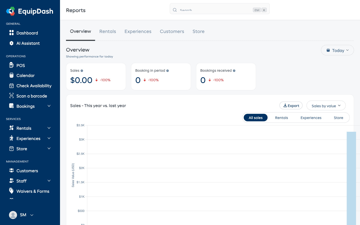Click the search field at the top
This screenshot has height=225, width=360.
click(x=219, y=9)
